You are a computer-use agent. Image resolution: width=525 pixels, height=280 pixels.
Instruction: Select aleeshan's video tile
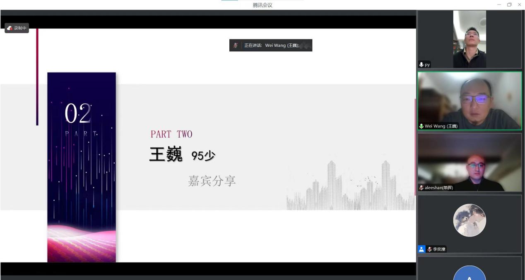(469, 162)
